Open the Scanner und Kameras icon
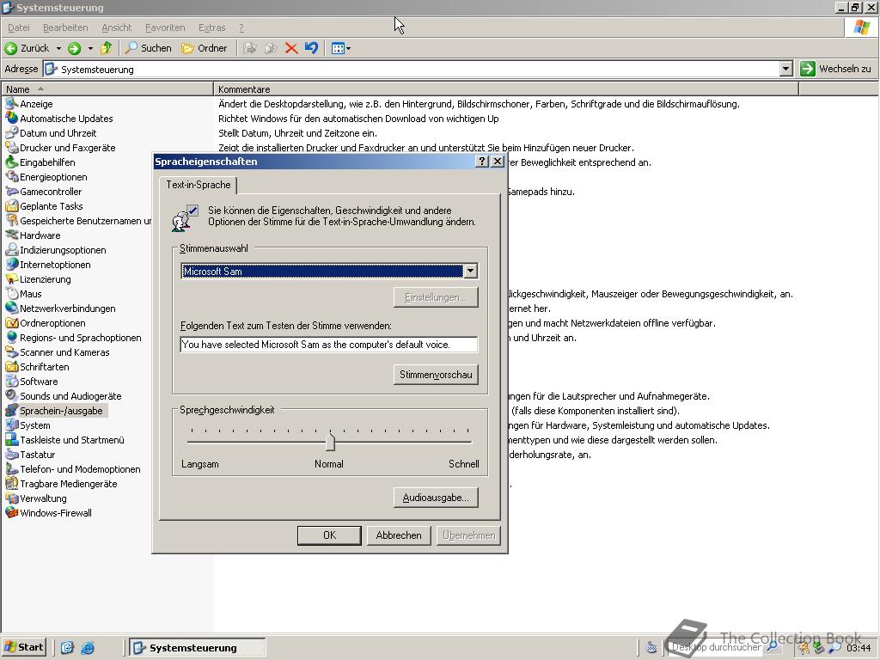Image resolution: width=880 pixels, height=660 pixels. 11,351
